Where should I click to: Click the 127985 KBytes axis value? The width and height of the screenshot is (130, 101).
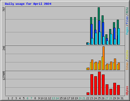[x=4, y=75]
